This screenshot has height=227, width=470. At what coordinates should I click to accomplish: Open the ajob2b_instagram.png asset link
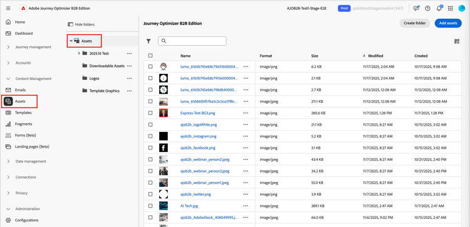pyautogui.click(x=199, y=136)
